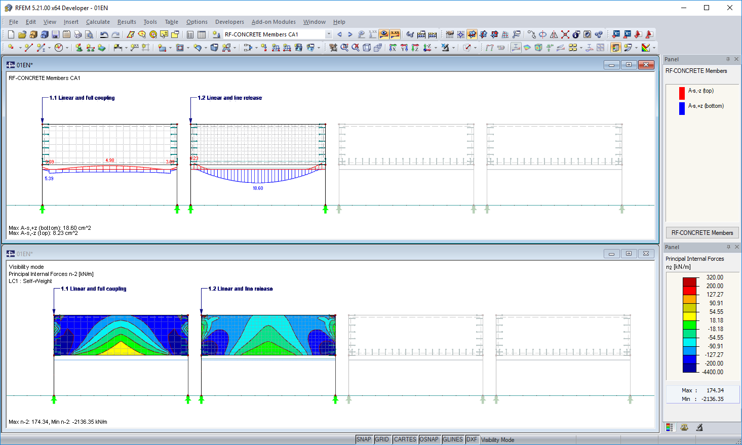Screen dimensions: 742x445
Task: Open the RF-CONCRETE Members CA1 module dropdown
Action: (x=329, y=34)
